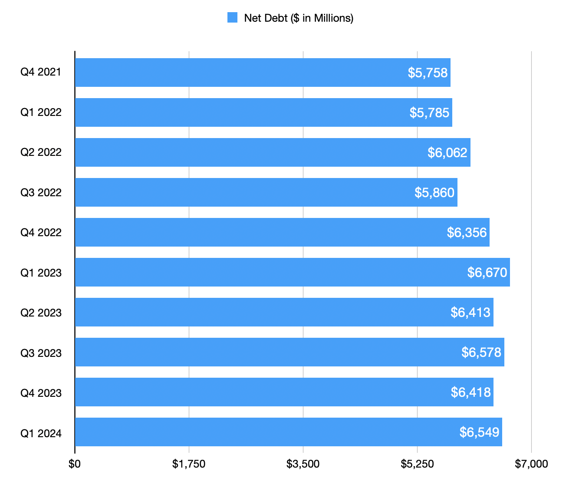Select the Q2 2022 axis label

click(41, 152)
